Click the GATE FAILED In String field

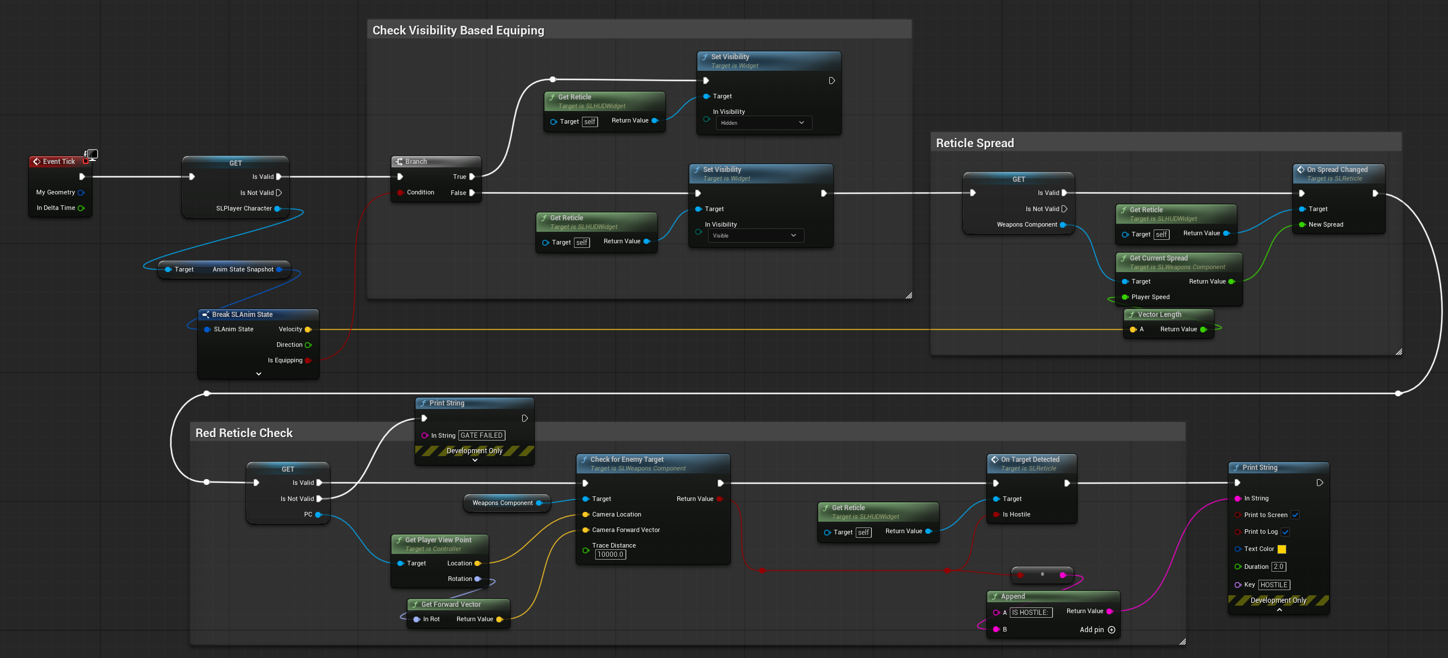coord(482,436)
